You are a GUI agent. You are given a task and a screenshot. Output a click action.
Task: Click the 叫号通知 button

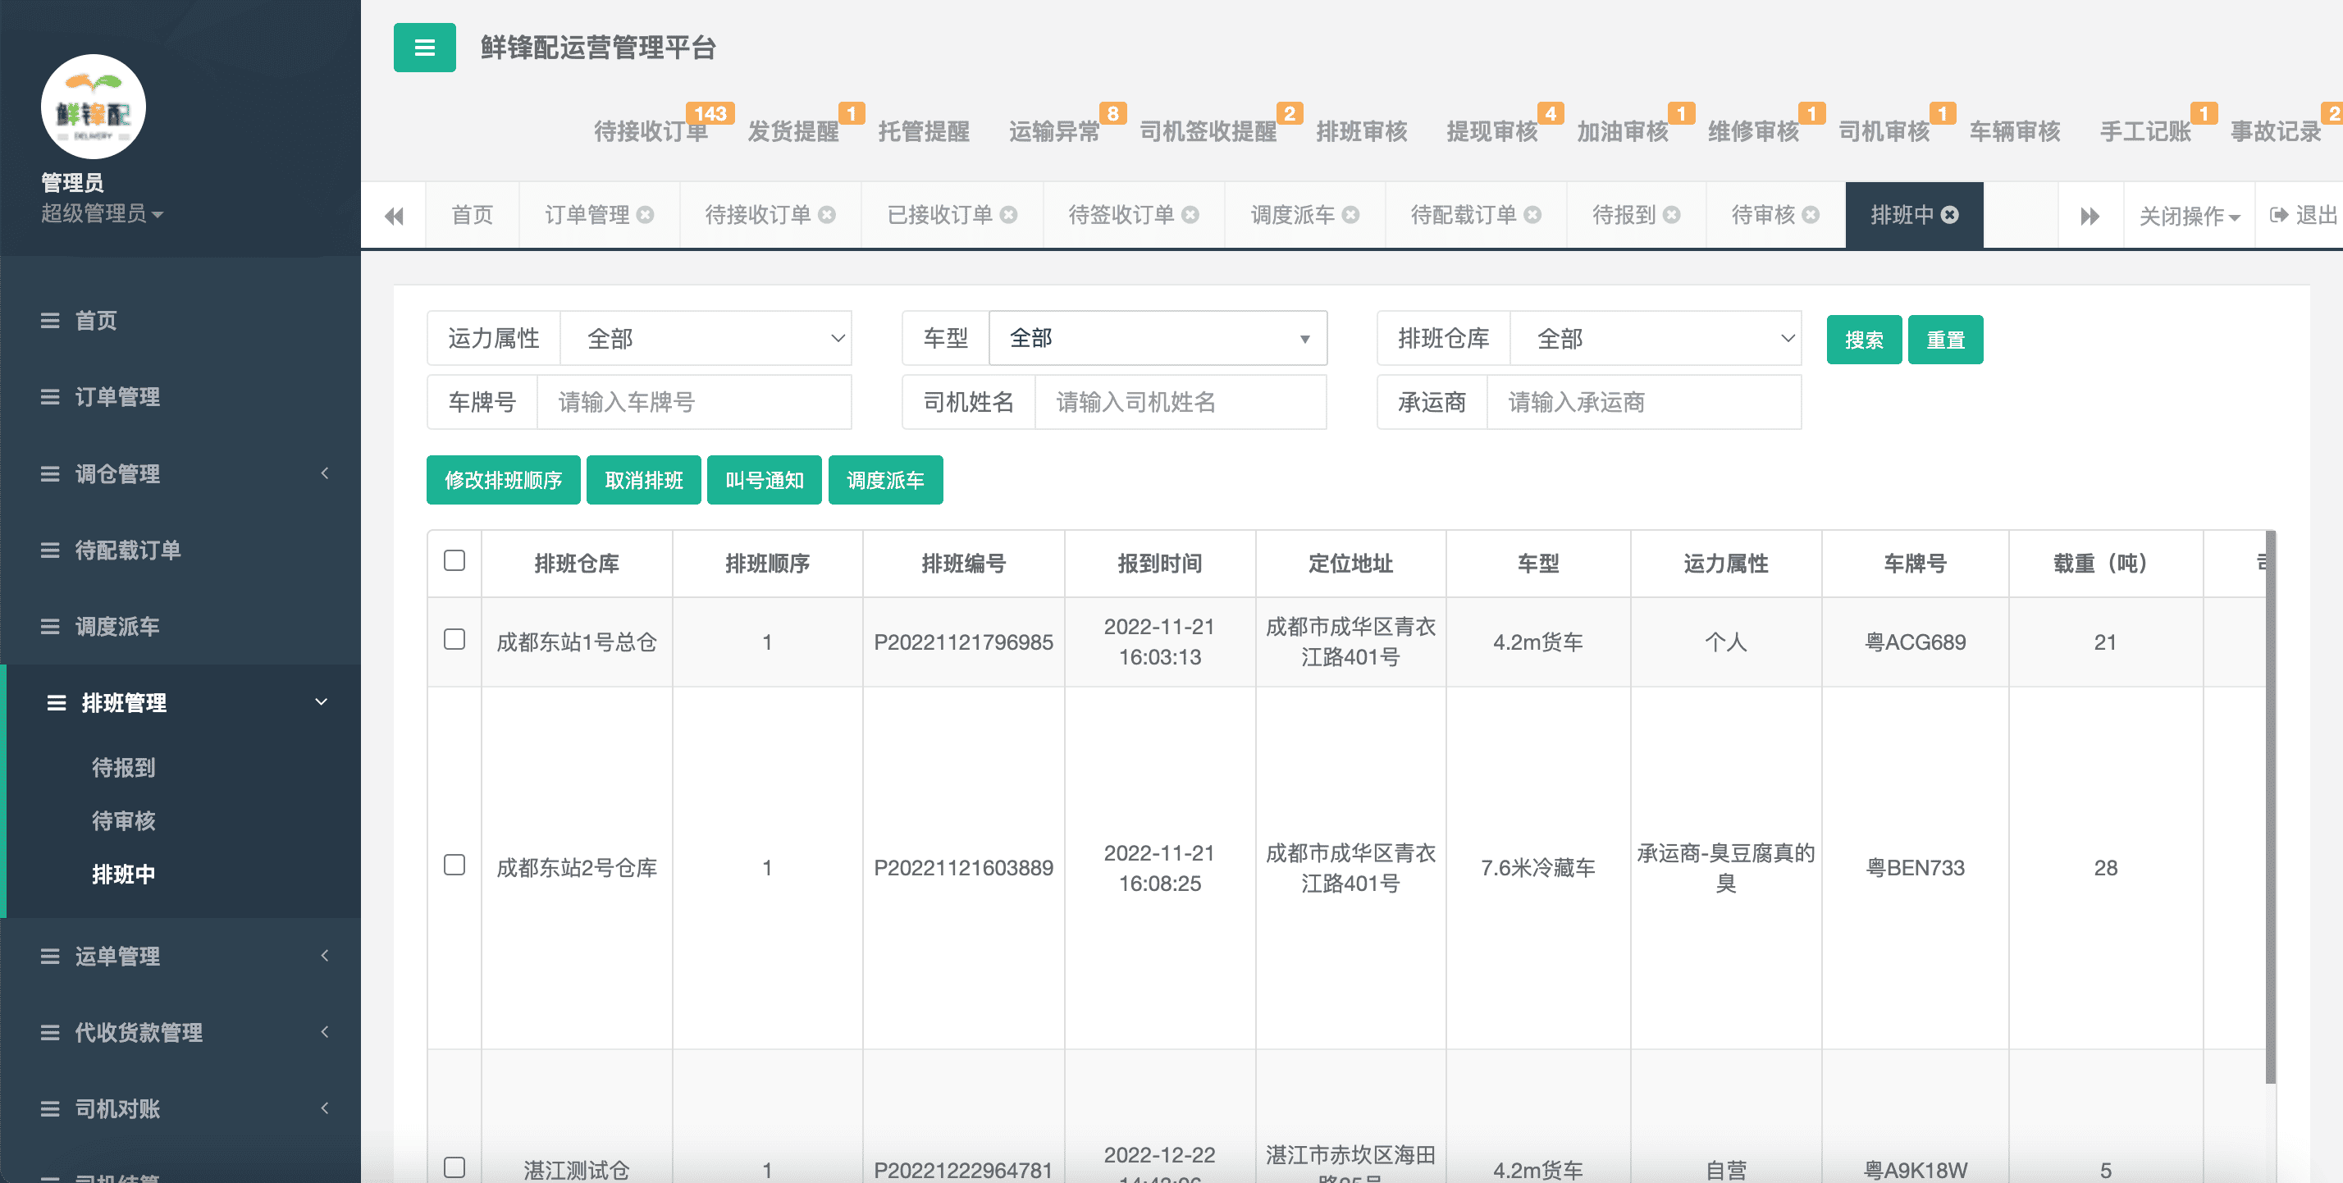pyautogui.click(x=764, y=479)
